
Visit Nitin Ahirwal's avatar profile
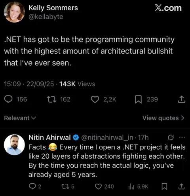point(14,145)
